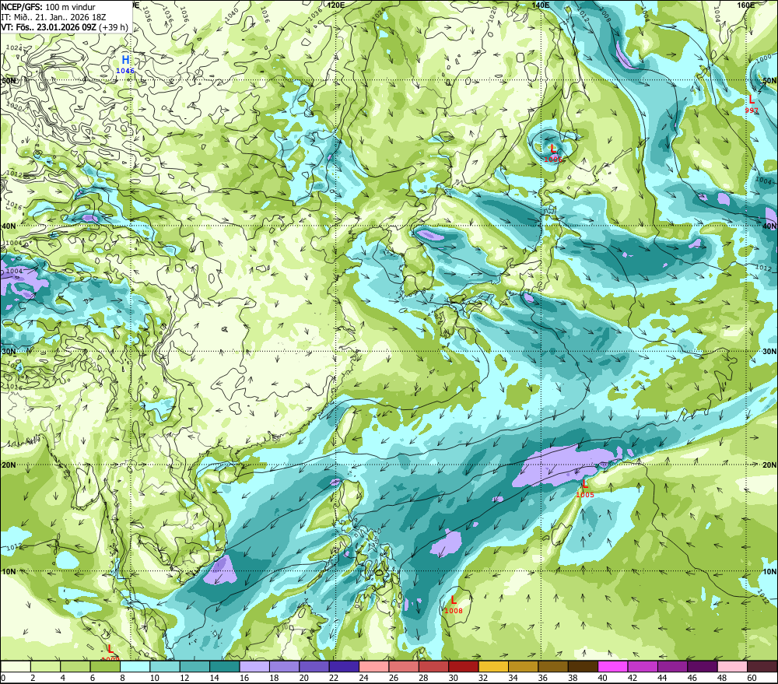Pick the lavender swatch between 16 and 18
Screen dimensions: 778x684
pos(254,666)
